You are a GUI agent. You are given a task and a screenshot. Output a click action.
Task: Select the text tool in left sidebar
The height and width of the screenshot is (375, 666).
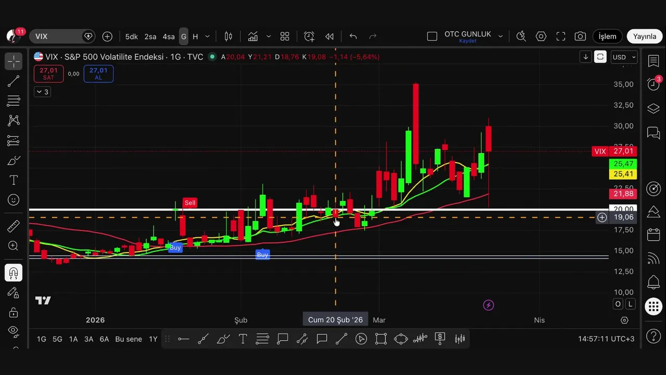click(14, 180)
